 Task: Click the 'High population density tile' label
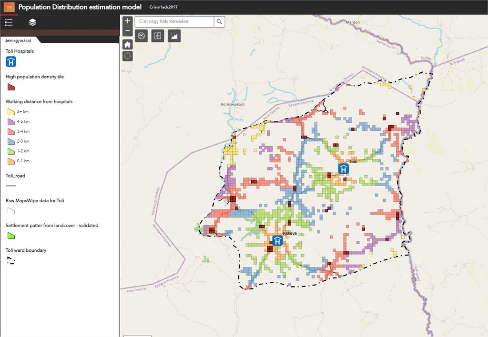34,77
